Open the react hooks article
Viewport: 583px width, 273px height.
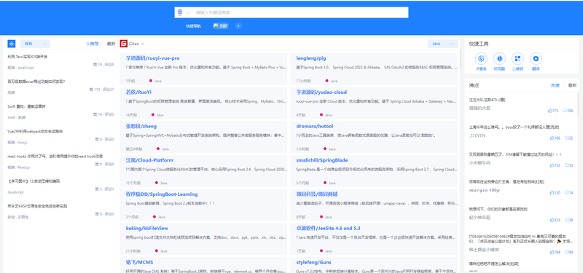click(55, 156)
